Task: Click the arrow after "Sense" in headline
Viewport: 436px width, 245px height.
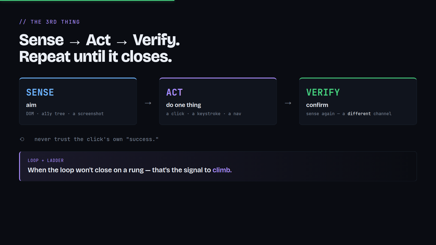Action: click(75, 42)
